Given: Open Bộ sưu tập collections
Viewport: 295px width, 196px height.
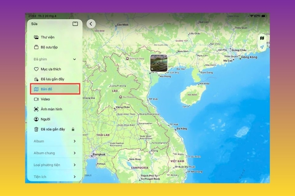Looking at the screenshot, I should coord(54,47).
